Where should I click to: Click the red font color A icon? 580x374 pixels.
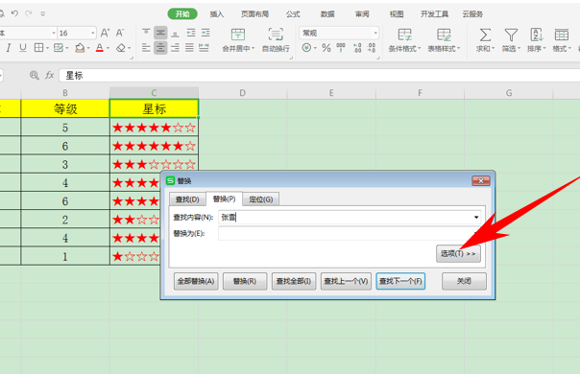pos(100,48)
